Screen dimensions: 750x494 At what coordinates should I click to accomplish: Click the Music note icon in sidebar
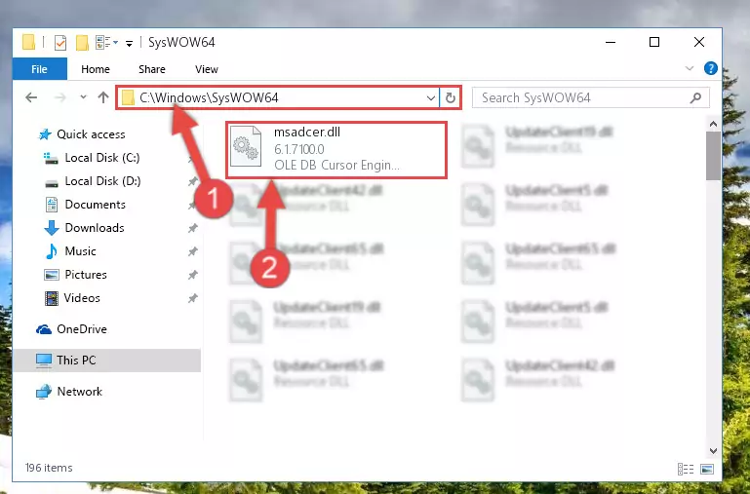51,251
